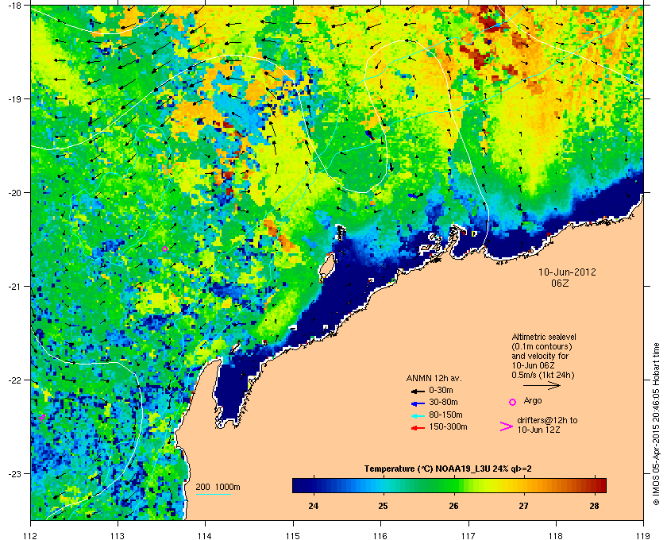Click the small oval island near 115.4 longitude
The height and width of the screenshot is (540, 667).
[x=326, y=265]
